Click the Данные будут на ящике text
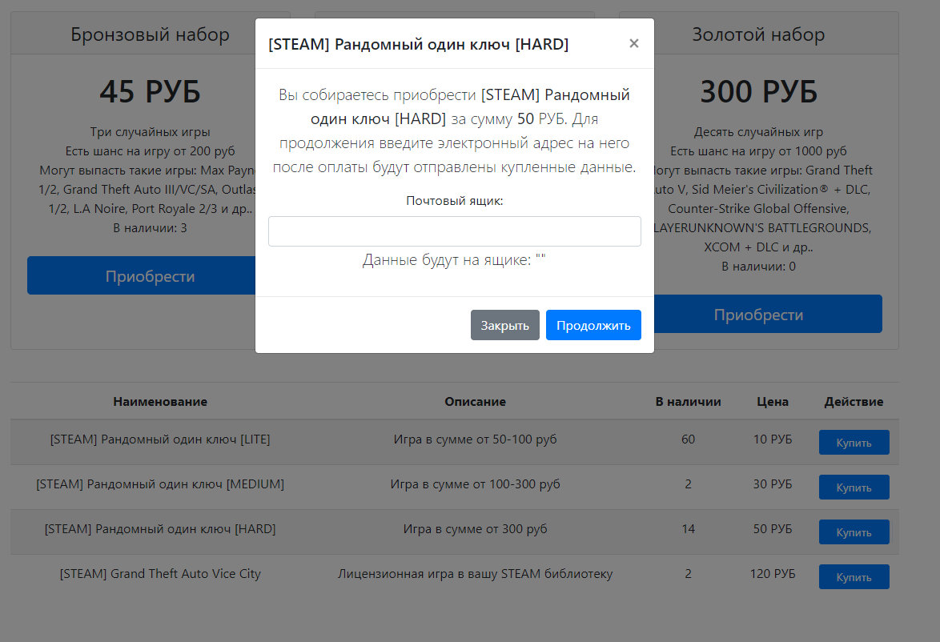The width and height of the screenshot is (940, 642). pyautogui.click(x=454, y=260)
